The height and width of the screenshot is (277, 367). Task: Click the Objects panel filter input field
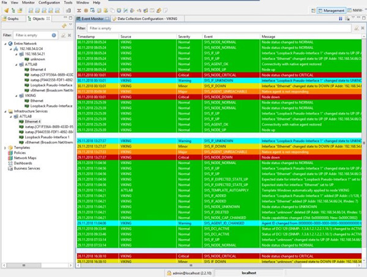tap(35, 35)
